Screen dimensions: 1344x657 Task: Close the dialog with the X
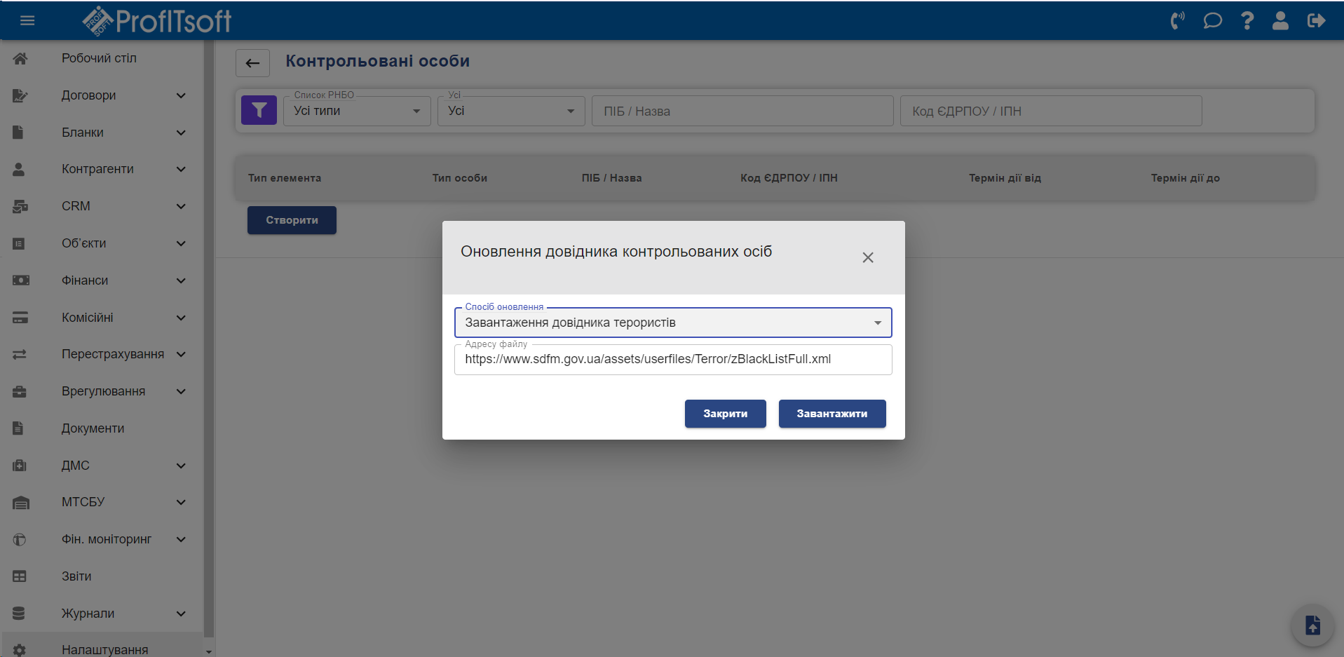pos(867,257)
